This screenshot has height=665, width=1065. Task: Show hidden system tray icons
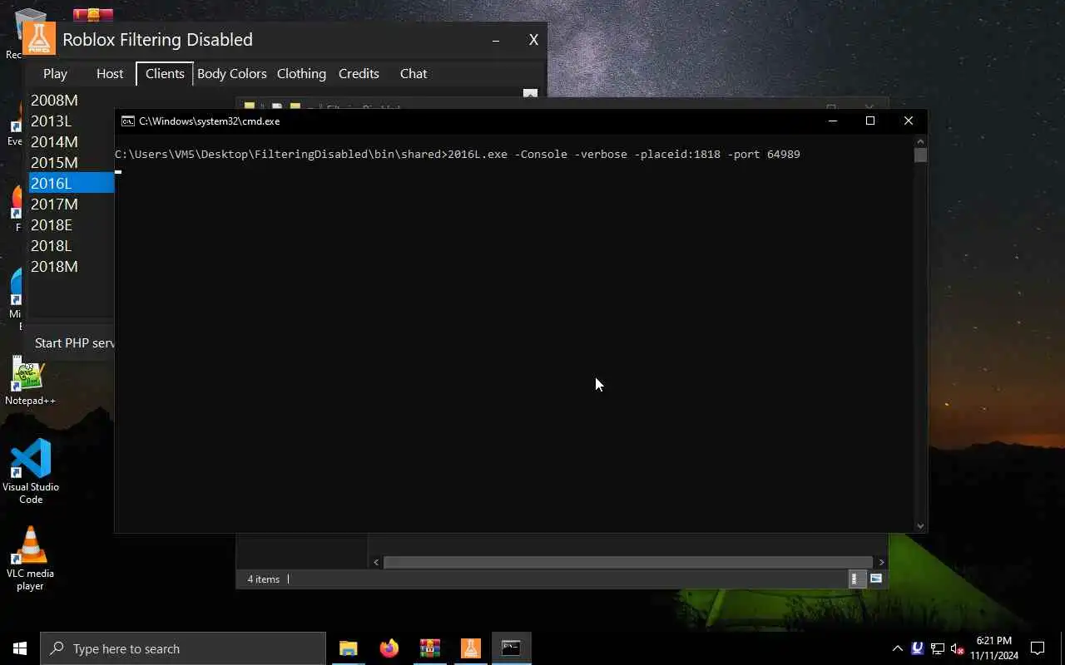click(x=898, y=648)
